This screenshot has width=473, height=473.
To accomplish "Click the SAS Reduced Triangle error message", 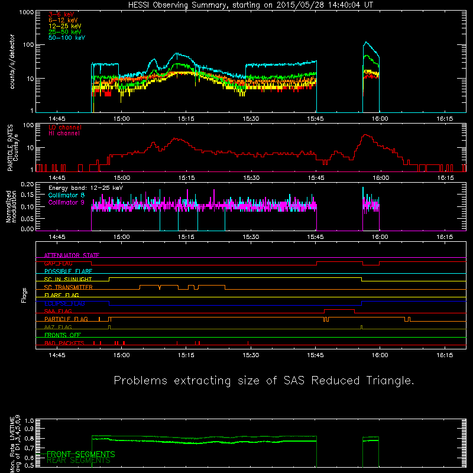I will (264, 380).
